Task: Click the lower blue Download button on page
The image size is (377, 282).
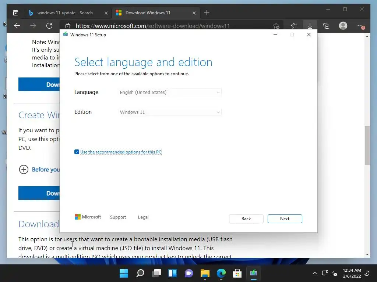Action: click(x=39, y=193)
